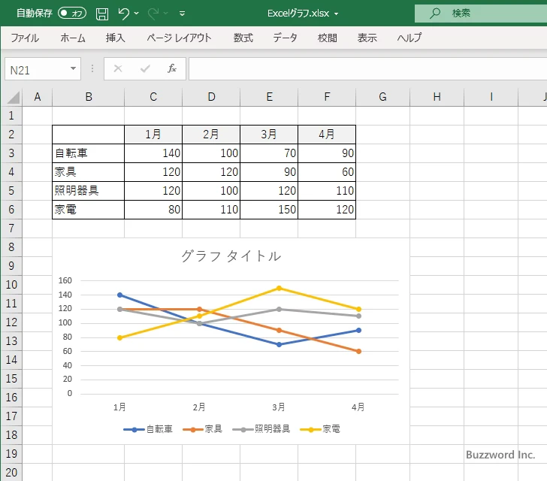Switch to the ホーム tab
The height and width of the screenshot is (481, 547).
coord(73,38)
